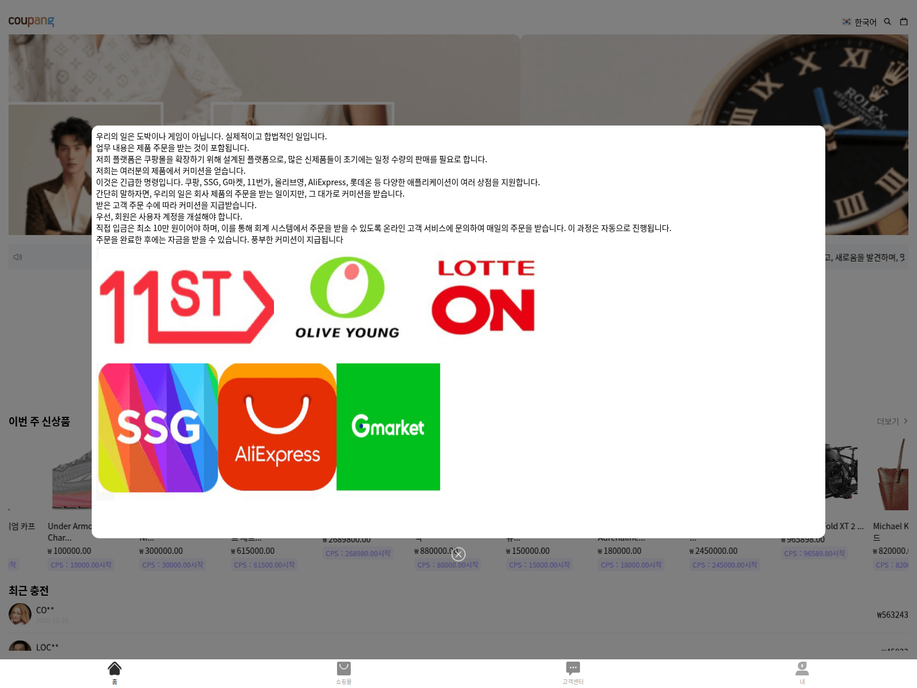This screenshot has width=917, height=688.
Task: Click the search magnifier icon
Action: point(887,22)
